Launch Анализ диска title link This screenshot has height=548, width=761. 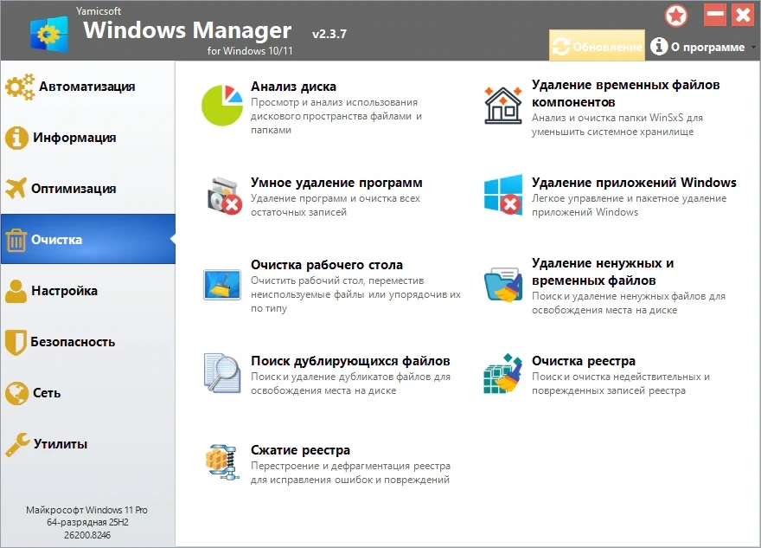pos(293,87)
